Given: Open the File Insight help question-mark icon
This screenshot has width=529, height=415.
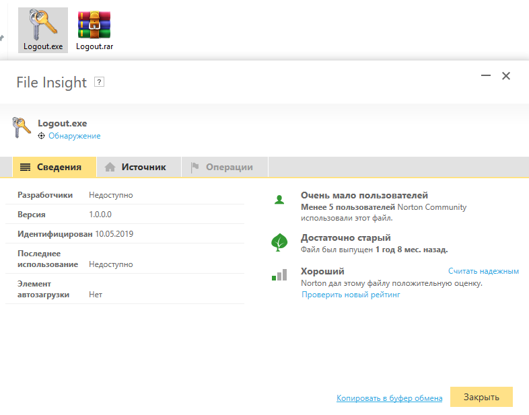Looking at the screenshot, I should point(99,82).
